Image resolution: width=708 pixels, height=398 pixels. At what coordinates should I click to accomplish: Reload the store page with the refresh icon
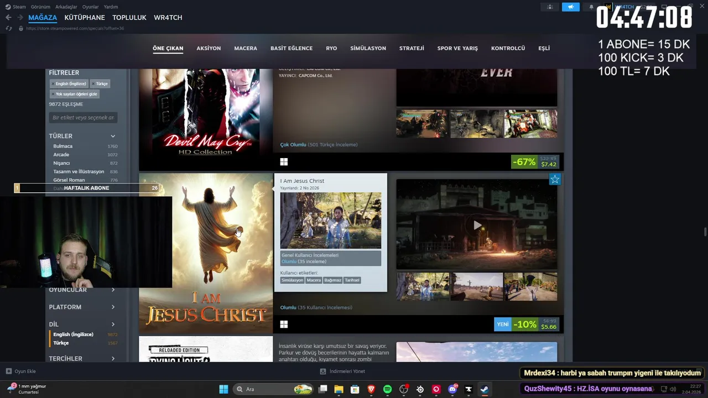point(8,28)
